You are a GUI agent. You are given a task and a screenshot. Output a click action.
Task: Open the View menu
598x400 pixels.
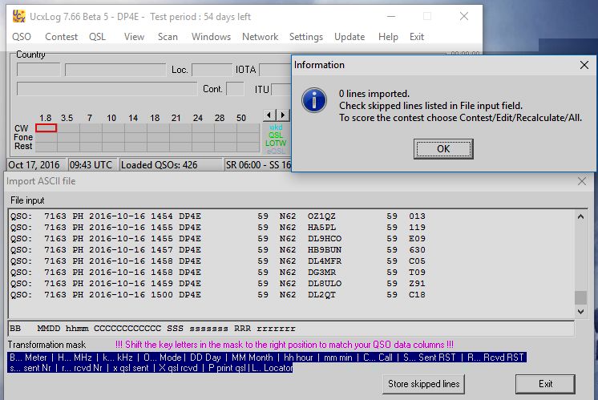(134, 37)
